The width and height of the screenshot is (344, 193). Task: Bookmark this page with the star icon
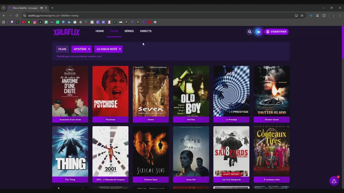pos(302,16)
